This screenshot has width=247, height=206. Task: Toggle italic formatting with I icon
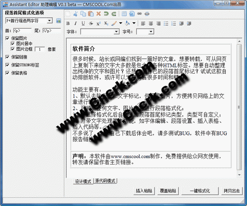[76, 24]
